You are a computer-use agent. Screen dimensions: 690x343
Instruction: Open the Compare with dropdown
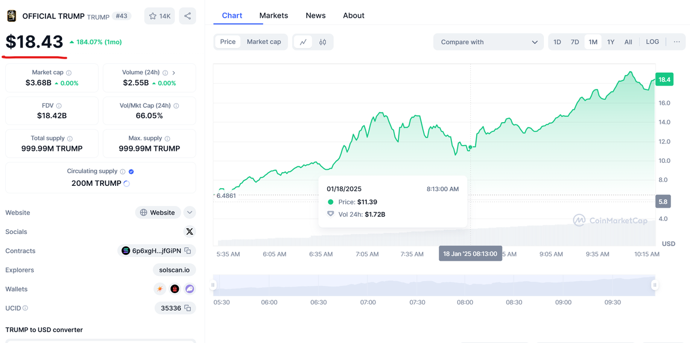[x=488, y=42]
